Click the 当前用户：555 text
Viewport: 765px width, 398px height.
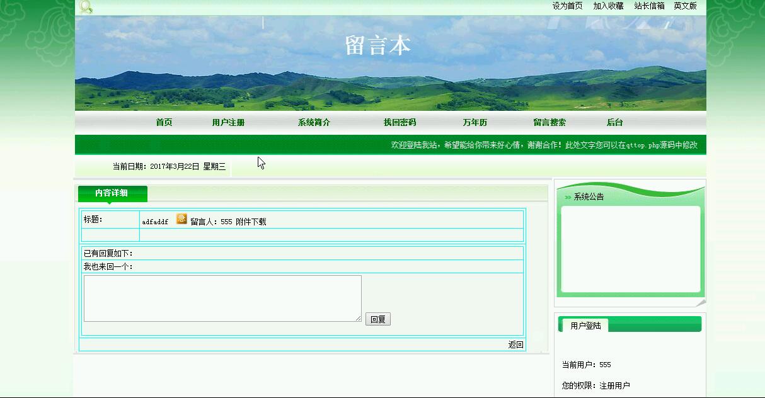pyautogui.click(x=586, y=365)
